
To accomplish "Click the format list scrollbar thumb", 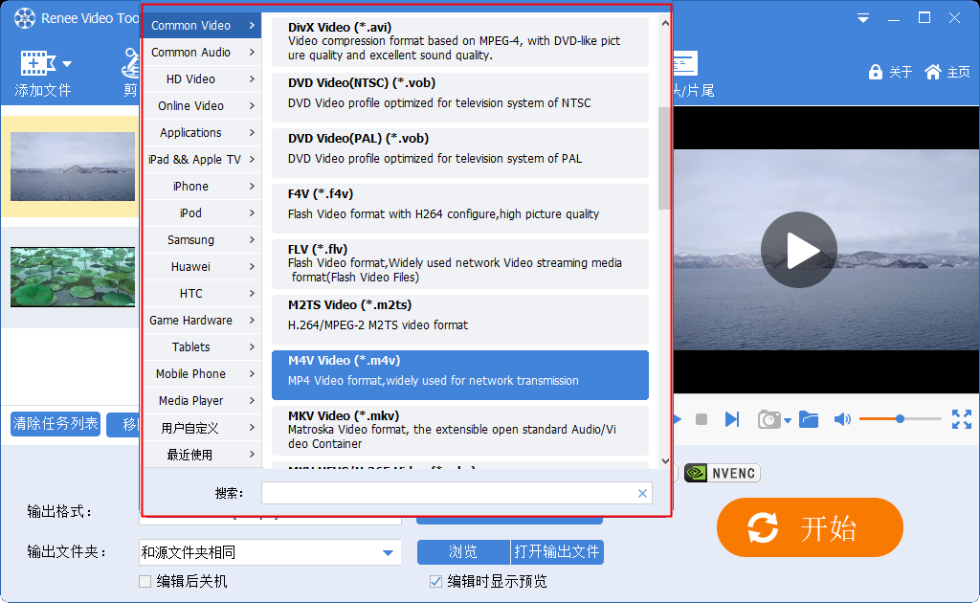I will (664, 159).
